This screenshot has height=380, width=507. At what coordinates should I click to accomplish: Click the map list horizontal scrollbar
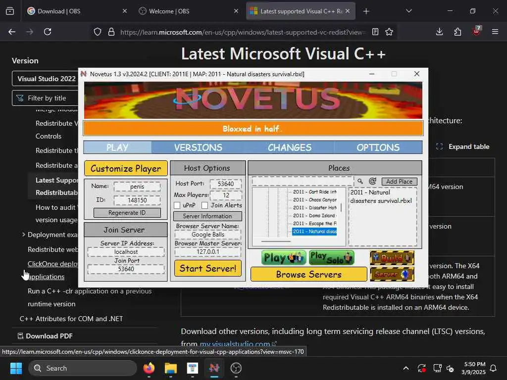[276, 241]
